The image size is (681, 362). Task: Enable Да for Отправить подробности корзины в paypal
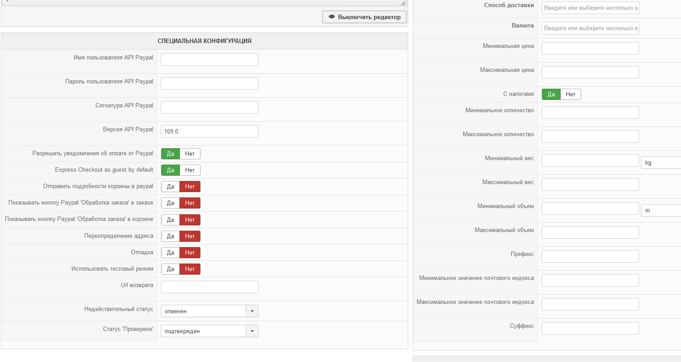pyautogui.click(x=171, y=186)
